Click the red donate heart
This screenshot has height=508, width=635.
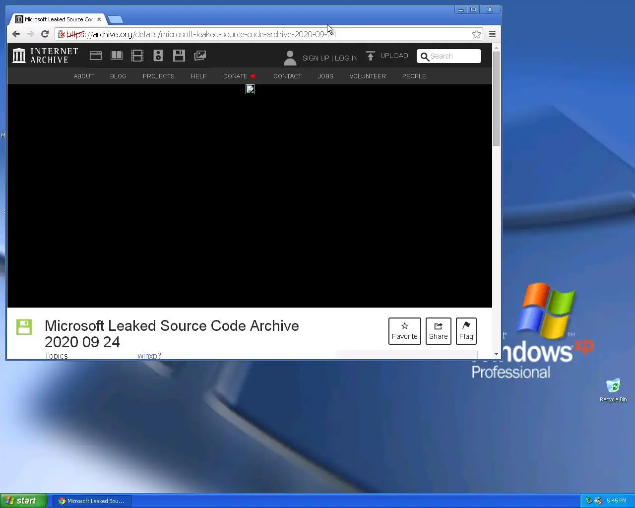(x=253, y=76)
